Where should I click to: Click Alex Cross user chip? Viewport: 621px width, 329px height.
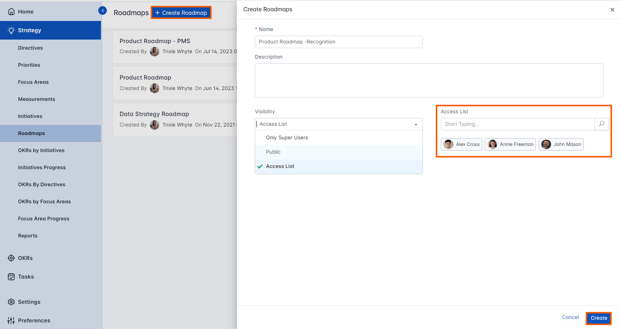click(x=461, y=144)
